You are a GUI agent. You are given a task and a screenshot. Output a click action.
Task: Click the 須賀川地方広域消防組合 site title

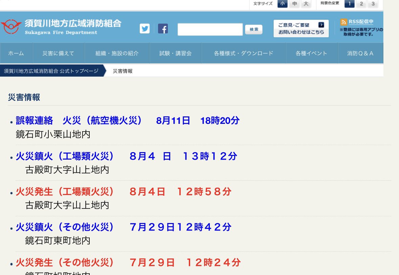tap(73, 23)
